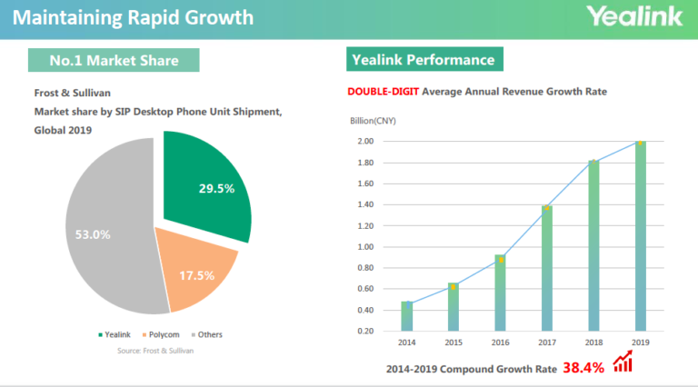Click the '29.5%' pie label
The height and width of the screenshot is (387, 698).
coord(216,189)
